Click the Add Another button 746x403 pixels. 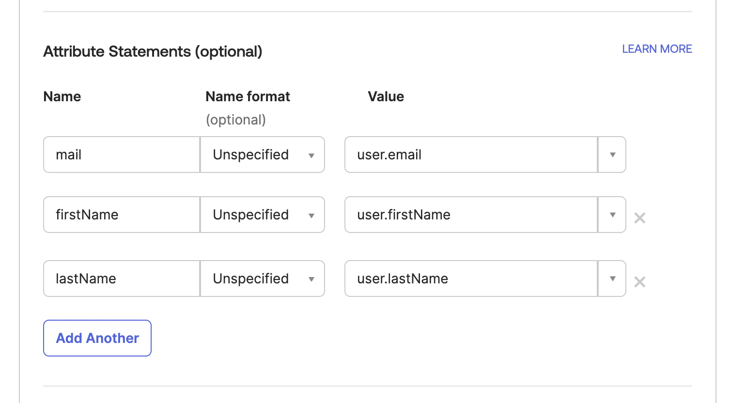coord(97,338)
